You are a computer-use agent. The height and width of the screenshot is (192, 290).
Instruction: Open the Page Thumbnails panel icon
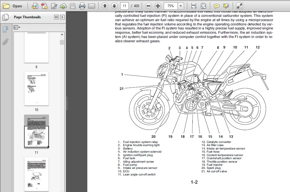(x=5, y=17)
